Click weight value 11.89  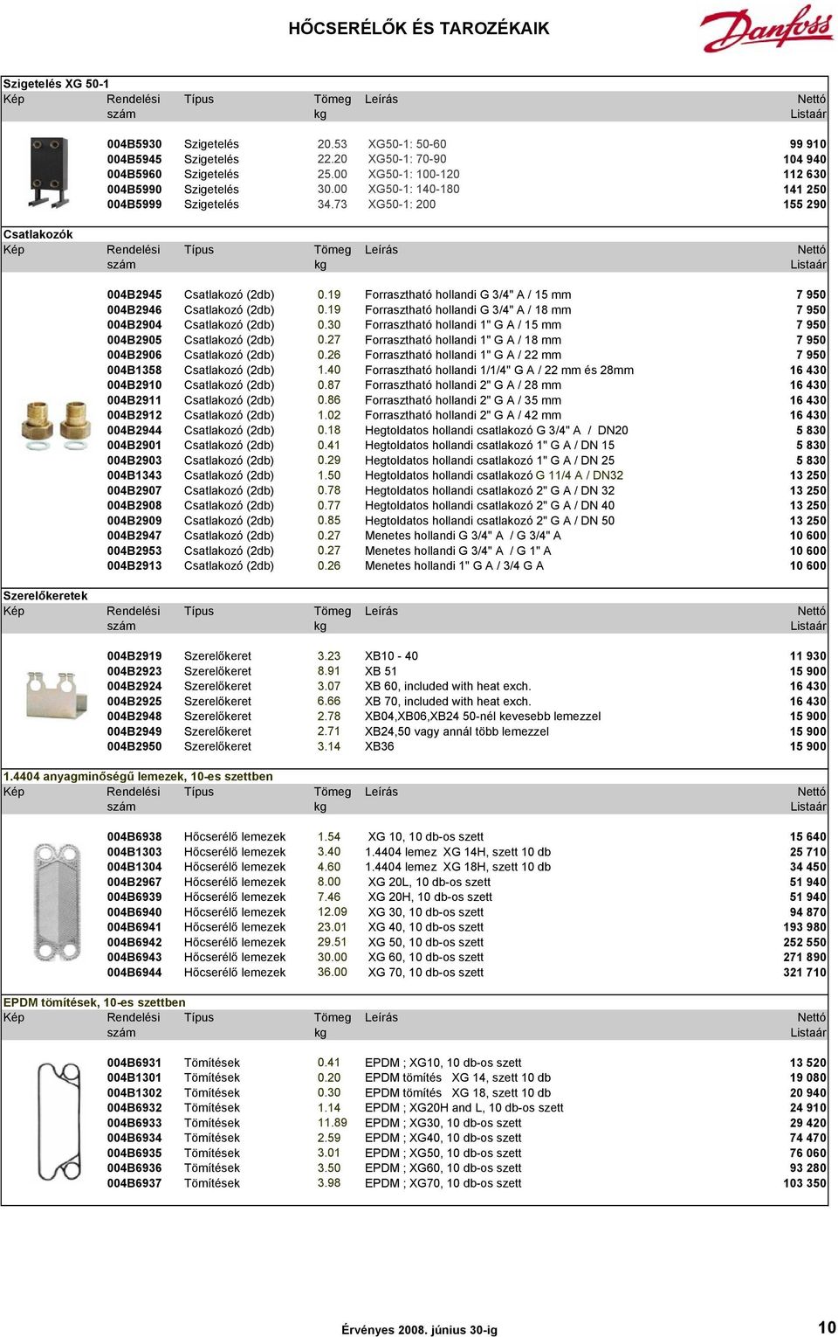click(x=332, y=1123)
